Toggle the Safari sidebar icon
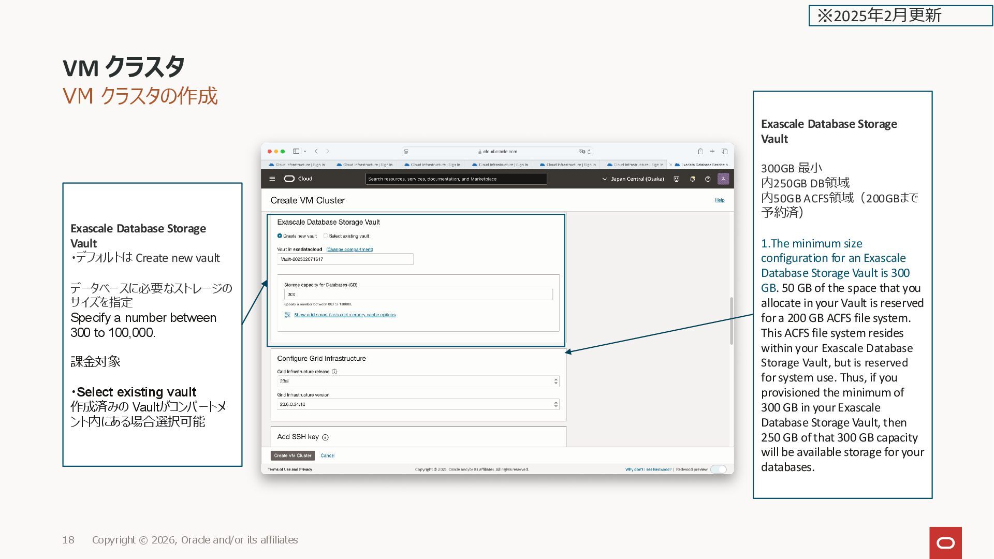Screen dimensions: 994x559 pyautogui.click(x=296, y=152)
